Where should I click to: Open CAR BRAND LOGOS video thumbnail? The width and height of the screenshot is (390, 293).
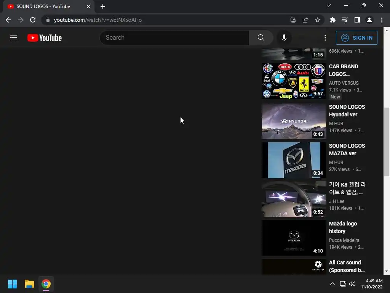click(294, 81)
